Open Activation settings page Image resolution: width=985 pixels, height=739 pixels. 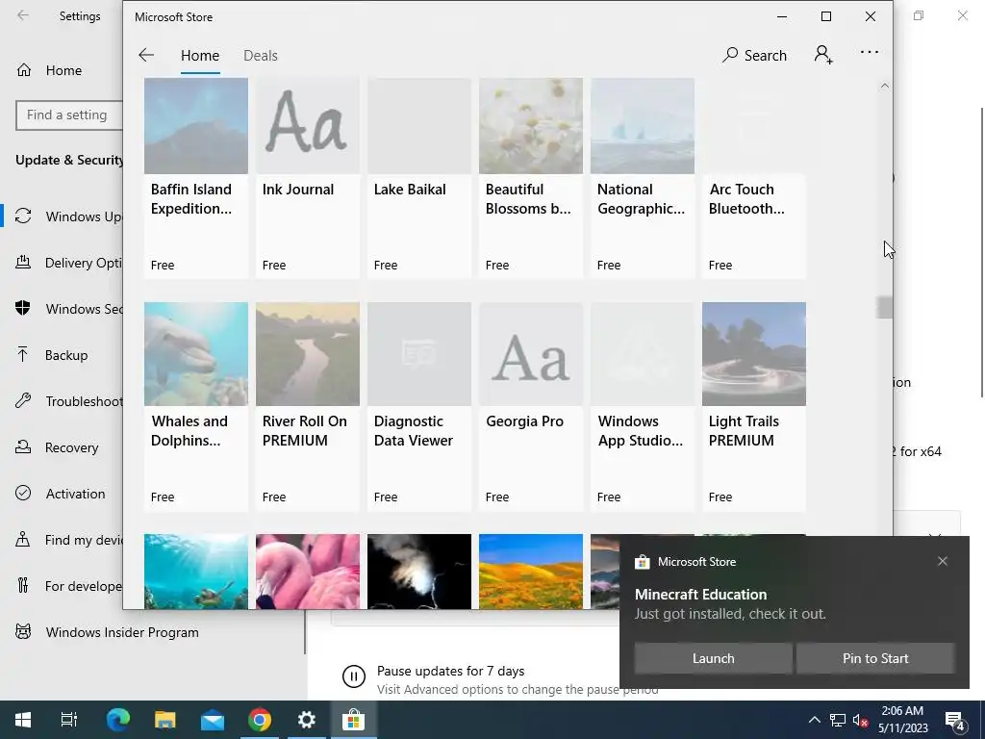click(x=61, y=494)
